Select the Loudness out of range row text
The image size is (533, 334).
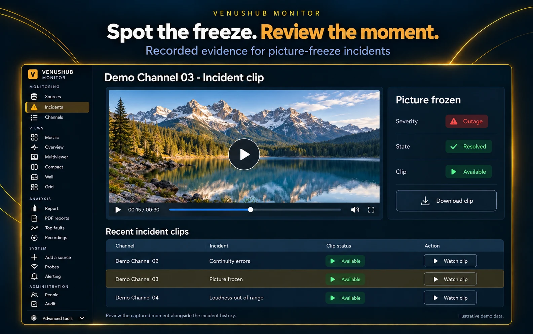click(x=236, y=298)
